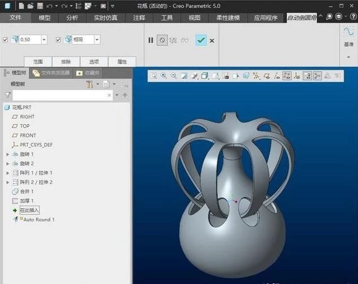Click the no-preview icon in the dashboard
Viewport: 358px width, 284px height.
162,40
